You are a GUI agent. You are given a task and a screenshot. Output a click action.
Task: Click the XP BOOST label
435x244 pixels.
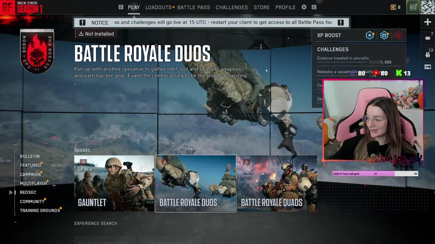329,35
